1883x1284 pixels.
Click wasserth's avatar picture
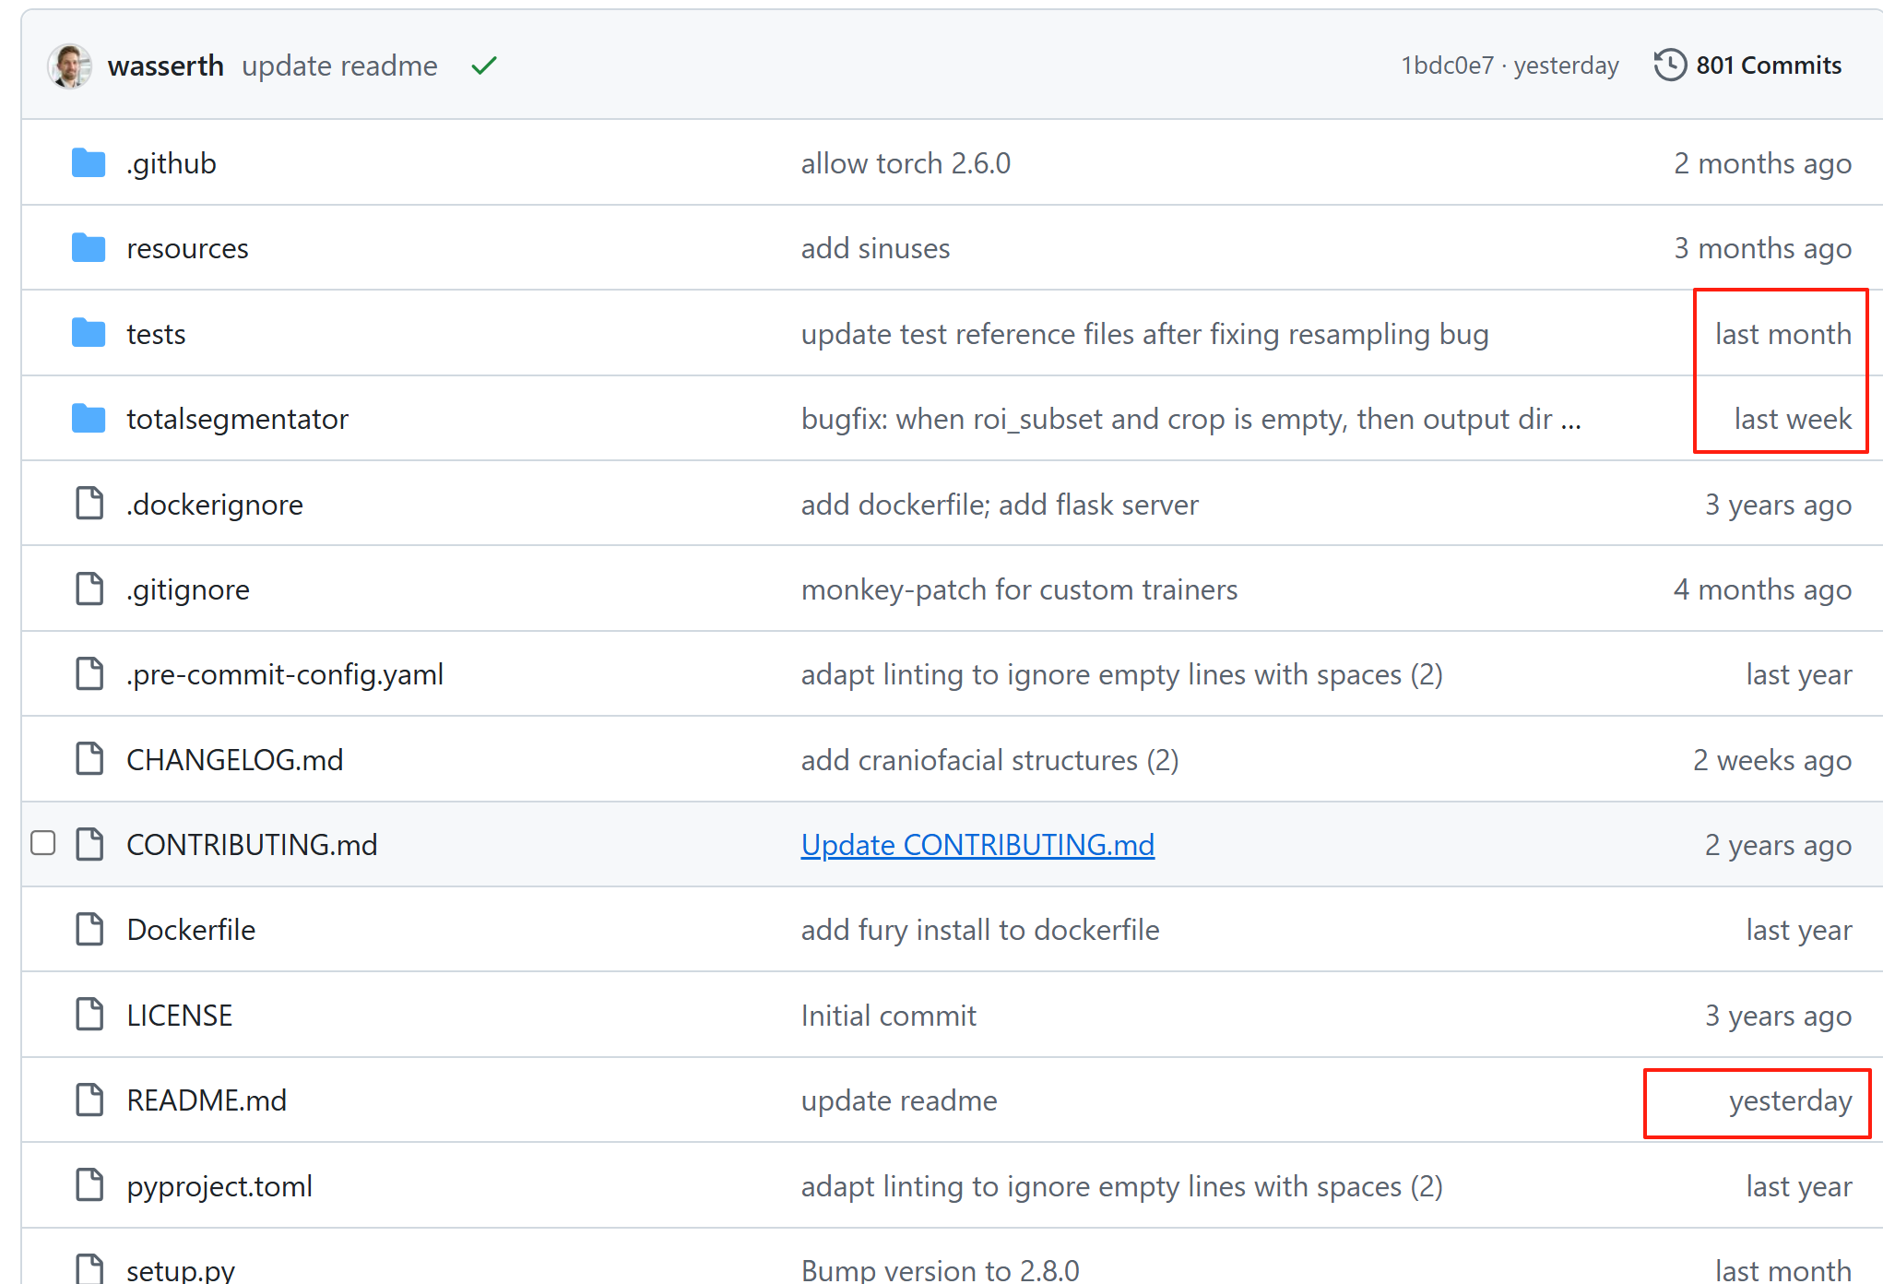pos(70,66)
